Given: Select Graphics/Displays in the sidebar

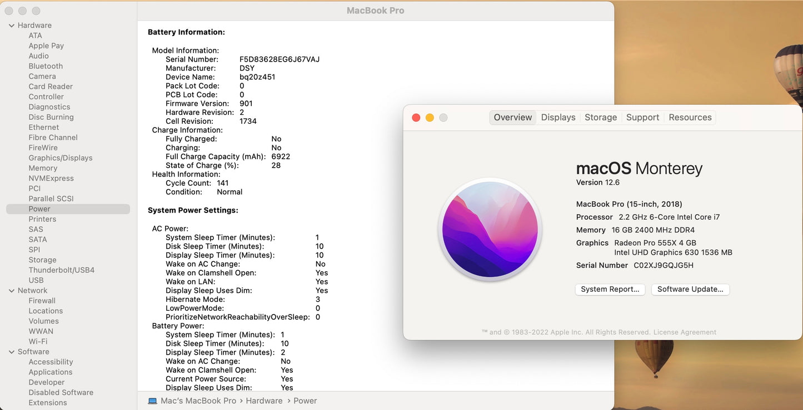Looking at the screenshot, I should (61, 158).
